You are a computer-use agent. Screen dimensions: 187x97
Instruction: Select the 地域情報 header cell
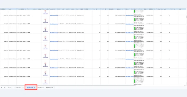88,9
